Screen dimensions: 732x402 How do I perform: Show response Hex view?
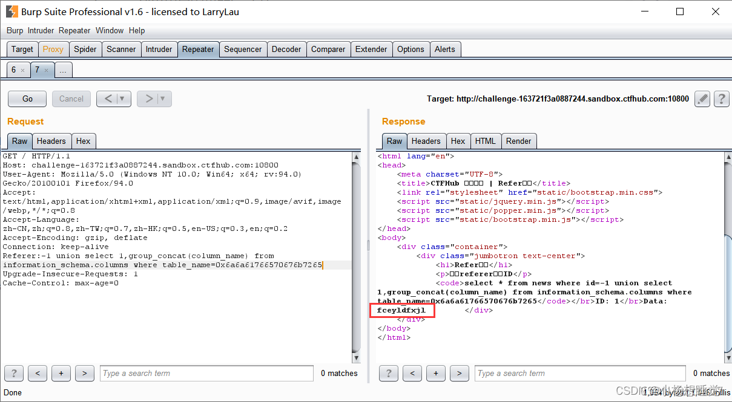pyautogui.click(x=458, y=141)
